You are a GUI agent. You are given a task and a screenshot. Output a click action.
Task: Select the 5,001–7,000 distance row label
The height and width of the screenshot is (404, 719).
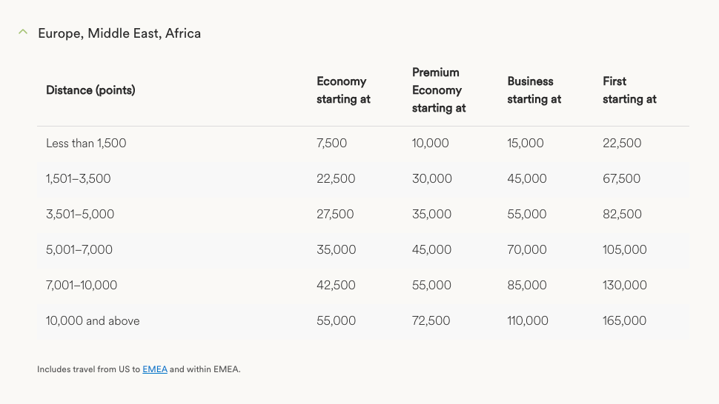(79, 250)
